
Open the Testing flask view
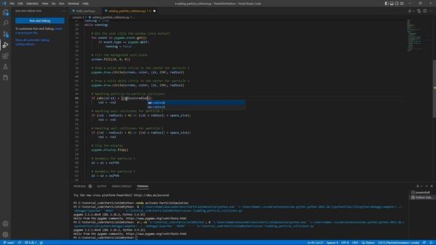pyautogui.click(x=5, y=67)
